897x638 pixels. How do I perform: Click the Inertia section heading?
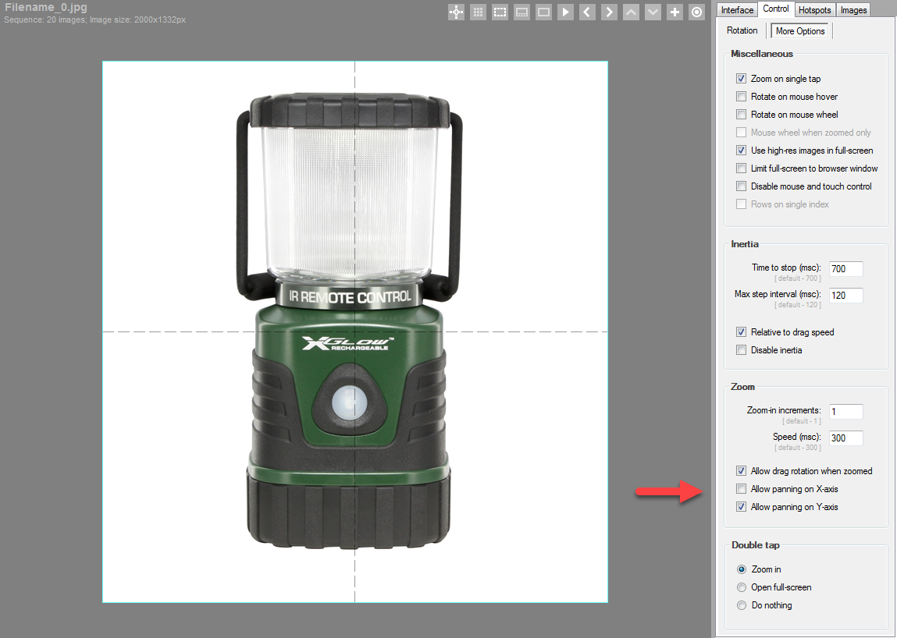coord(745,244)
